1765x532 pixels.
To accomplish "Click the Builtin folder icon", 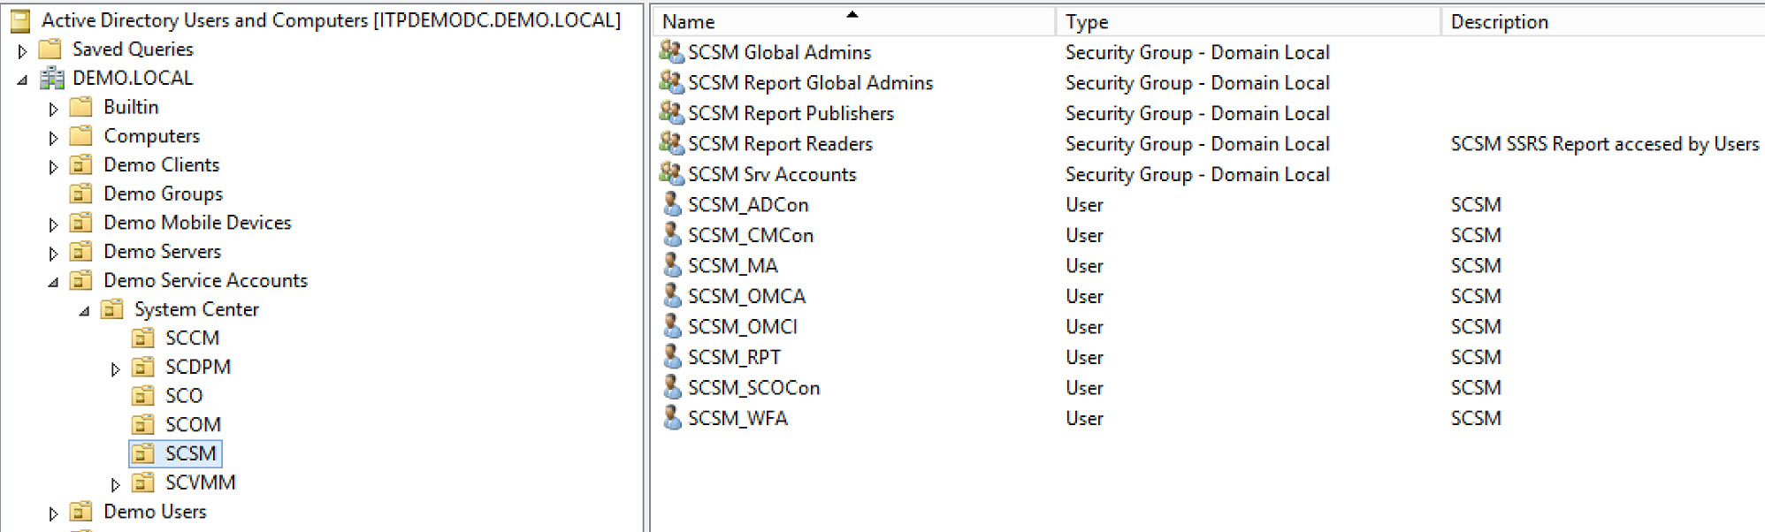I will (x=81, y=107).
